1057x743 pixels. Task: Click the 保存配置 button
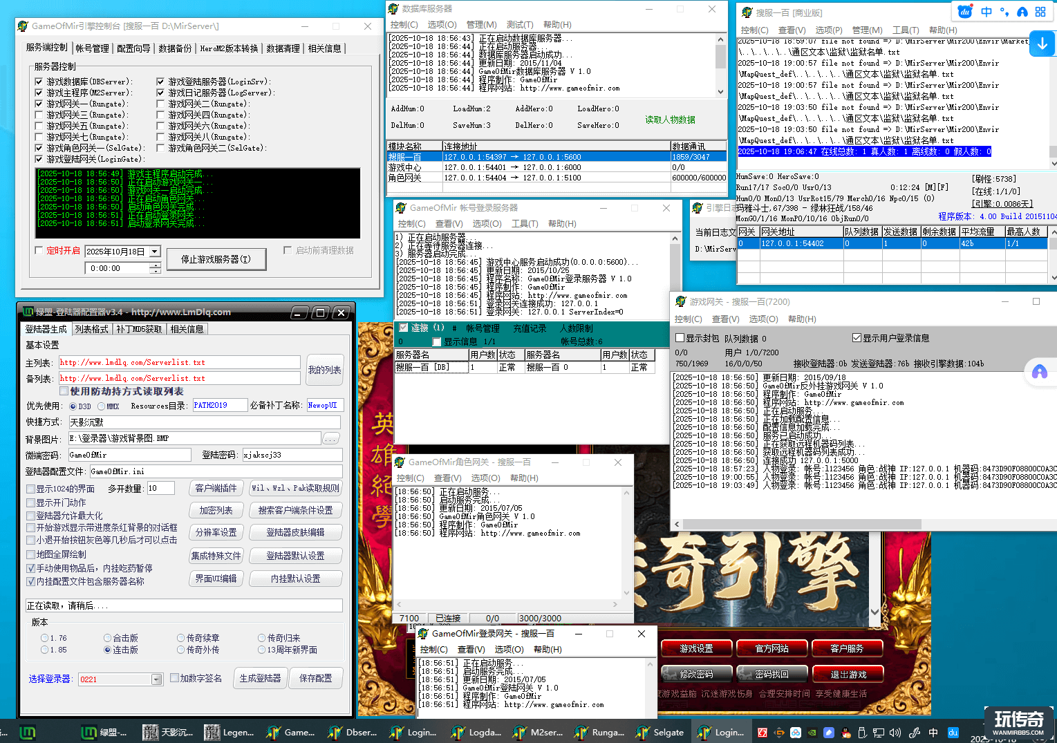tap(316, 679)
